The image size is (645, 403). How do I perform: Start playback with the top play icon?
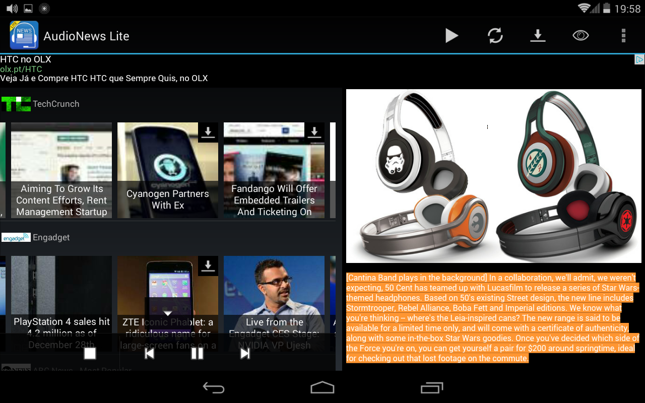coord(451,36)
